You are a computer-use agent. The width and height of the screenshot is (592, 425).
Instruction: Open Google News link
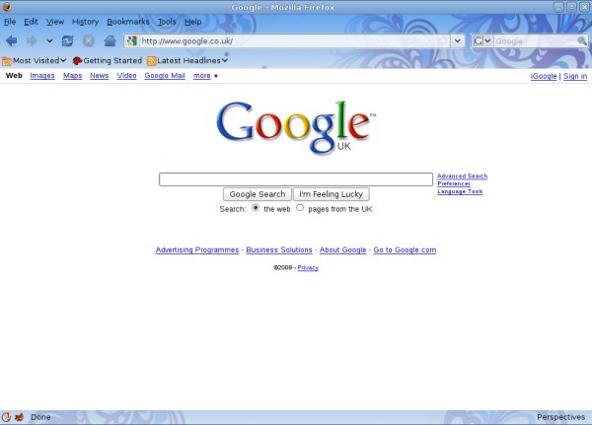(100, 76)
